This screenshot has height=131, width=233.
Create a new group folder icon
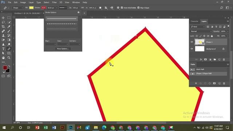[x=215, y=59]
